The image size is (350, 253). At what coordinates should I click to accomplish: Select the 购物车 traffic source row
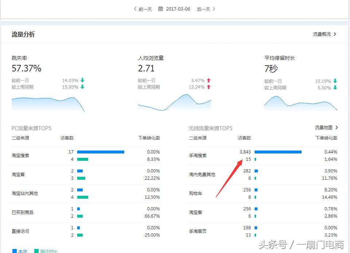tap(196, 193)
